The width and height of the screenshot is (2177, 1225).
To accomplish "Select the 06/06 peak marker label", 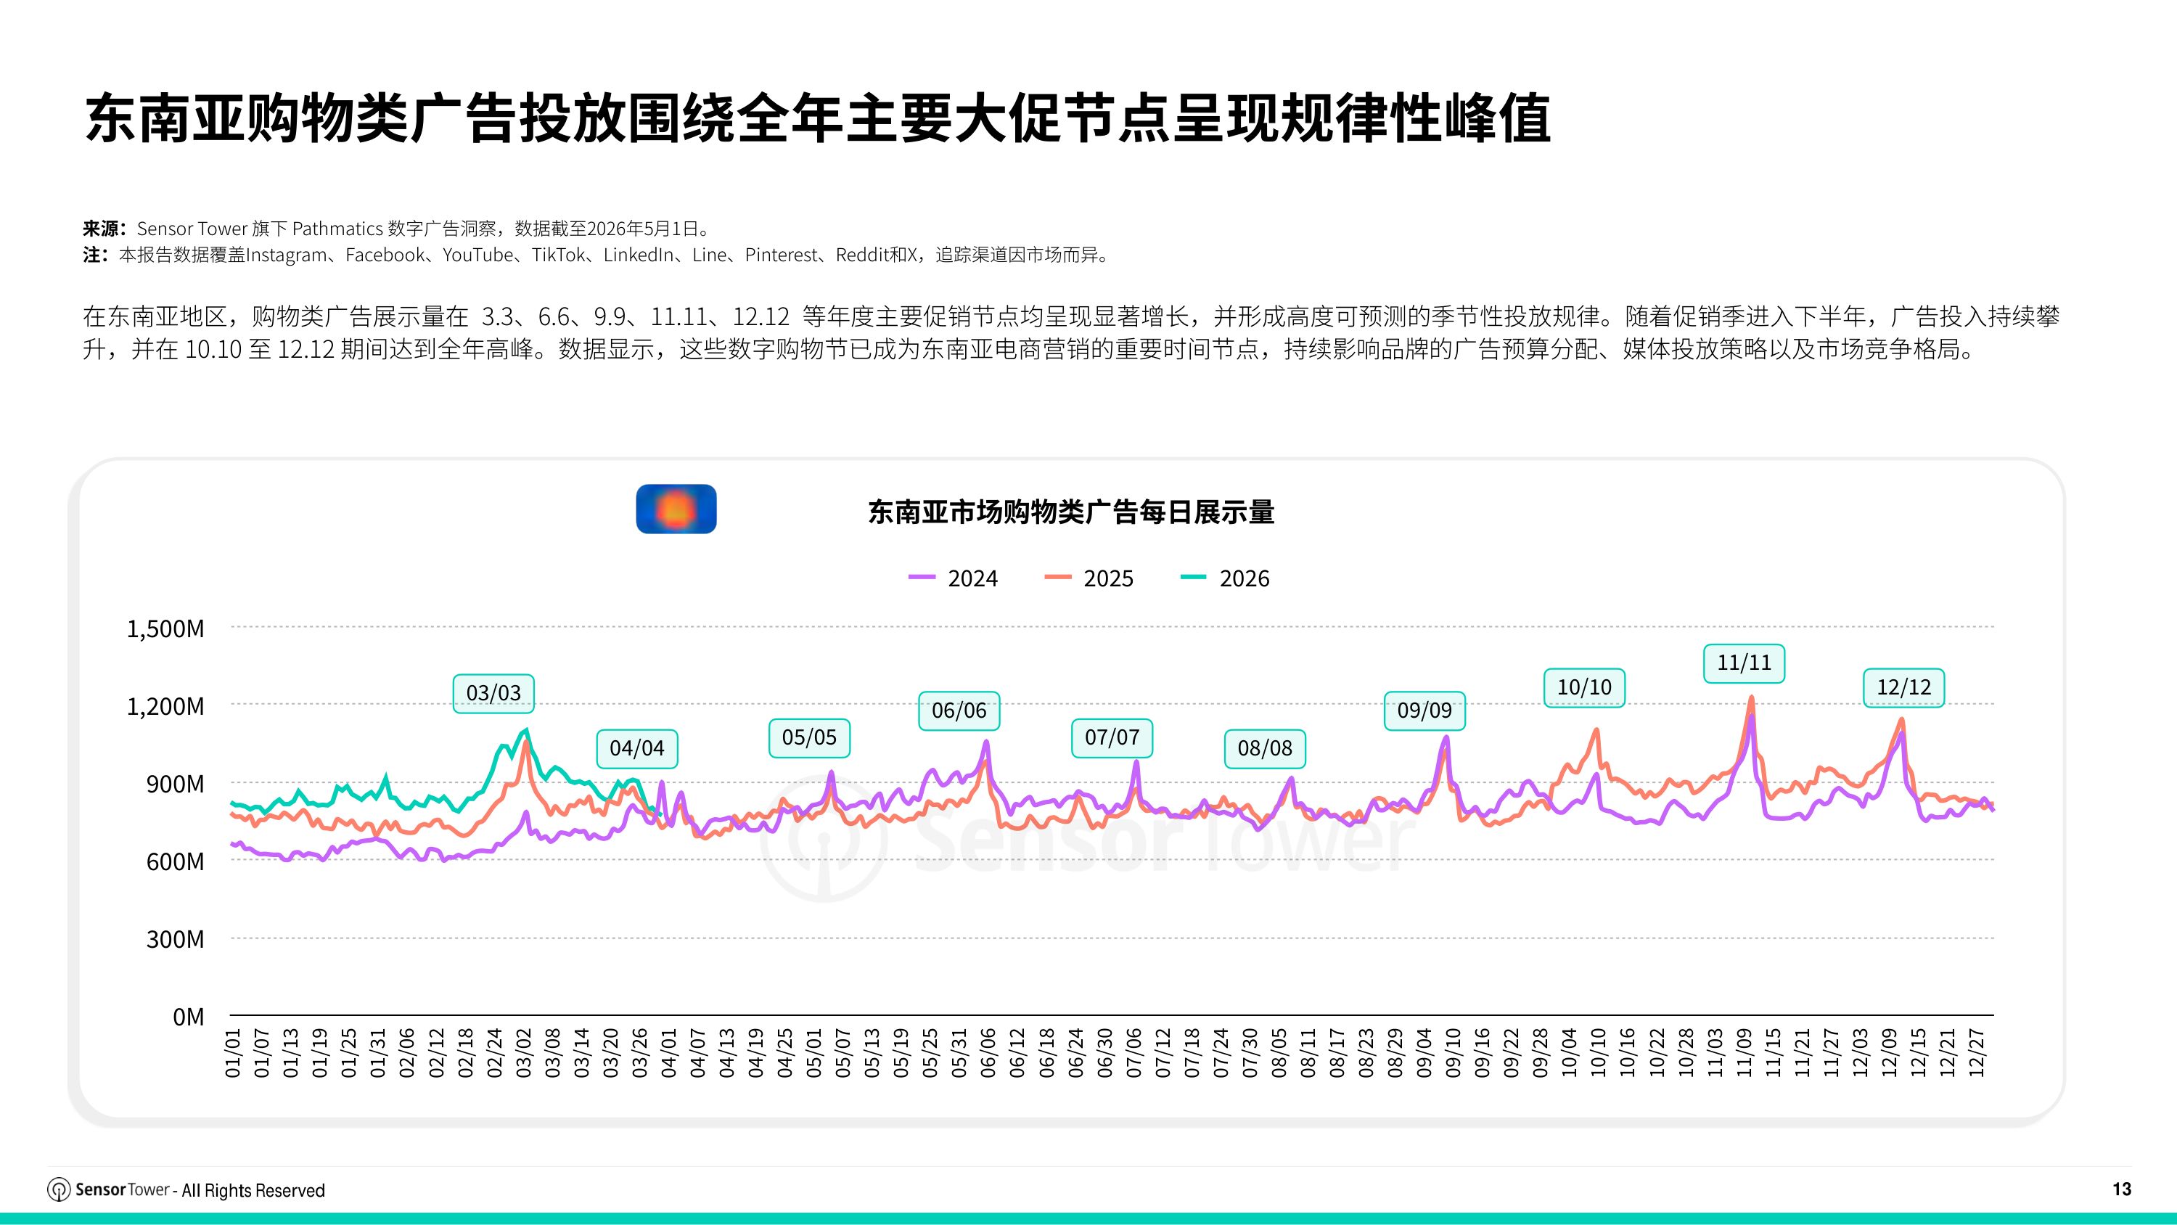I will pos(959,711).
